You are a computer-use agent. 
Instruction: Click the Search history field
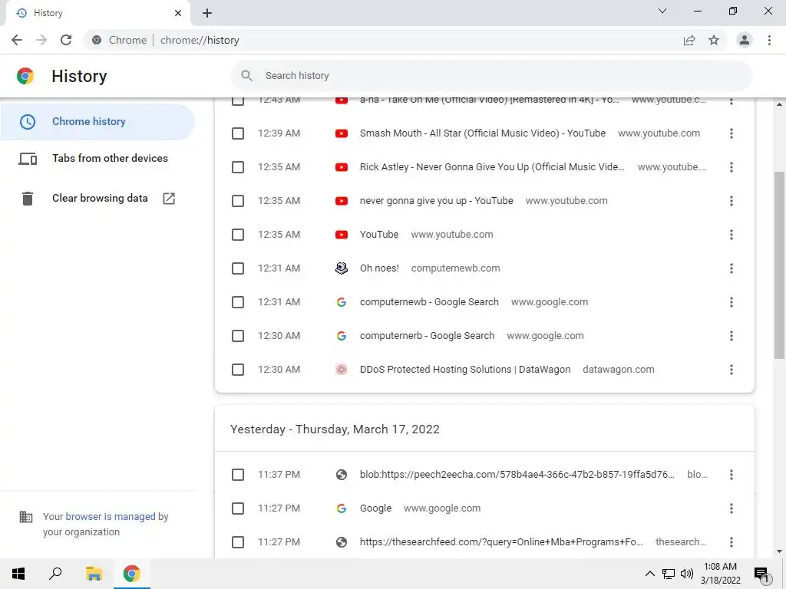coord(490,76)
